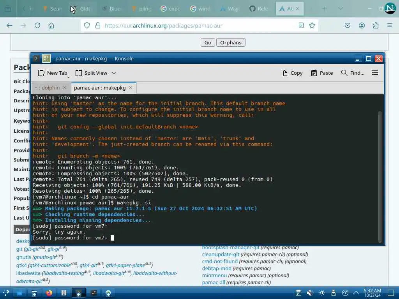Switch to the Sear browser tab
Image resolution: width=399 pixels, height=299 pixels.
(x=53, y=9)
